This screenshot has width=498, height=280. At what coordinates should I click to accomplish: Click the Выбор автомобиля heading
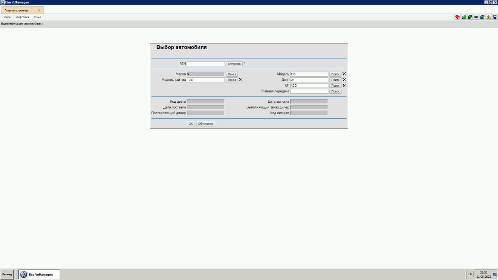pos(181,47)
